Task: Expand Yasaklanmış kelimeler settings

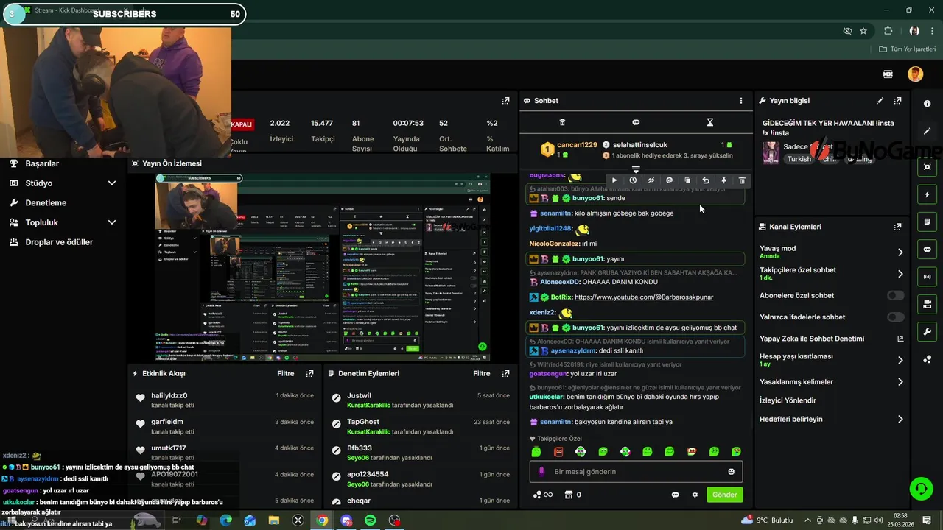Action: 900,382
